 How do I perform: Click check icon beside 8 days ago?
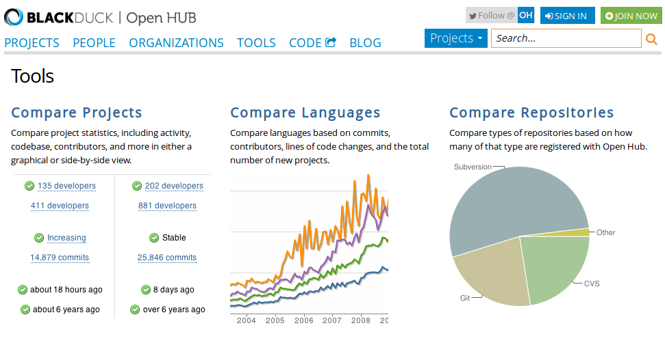click(x=146, y=290)
